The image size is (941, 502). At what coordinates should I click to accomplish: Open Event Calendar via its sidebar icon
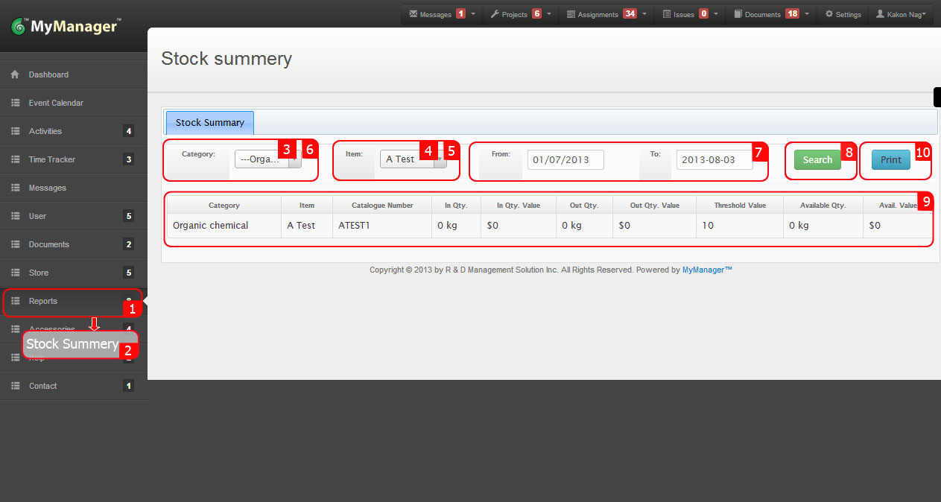(x=15, y=102)
